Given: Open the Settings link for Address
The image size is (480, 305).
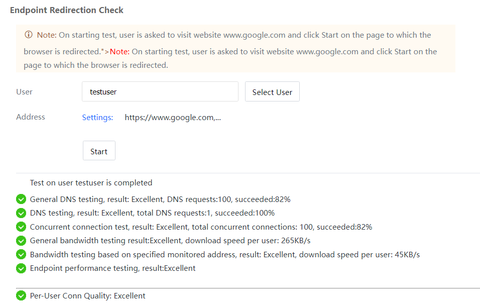Looking at the screenshot, I should click(x=97, y=118).
